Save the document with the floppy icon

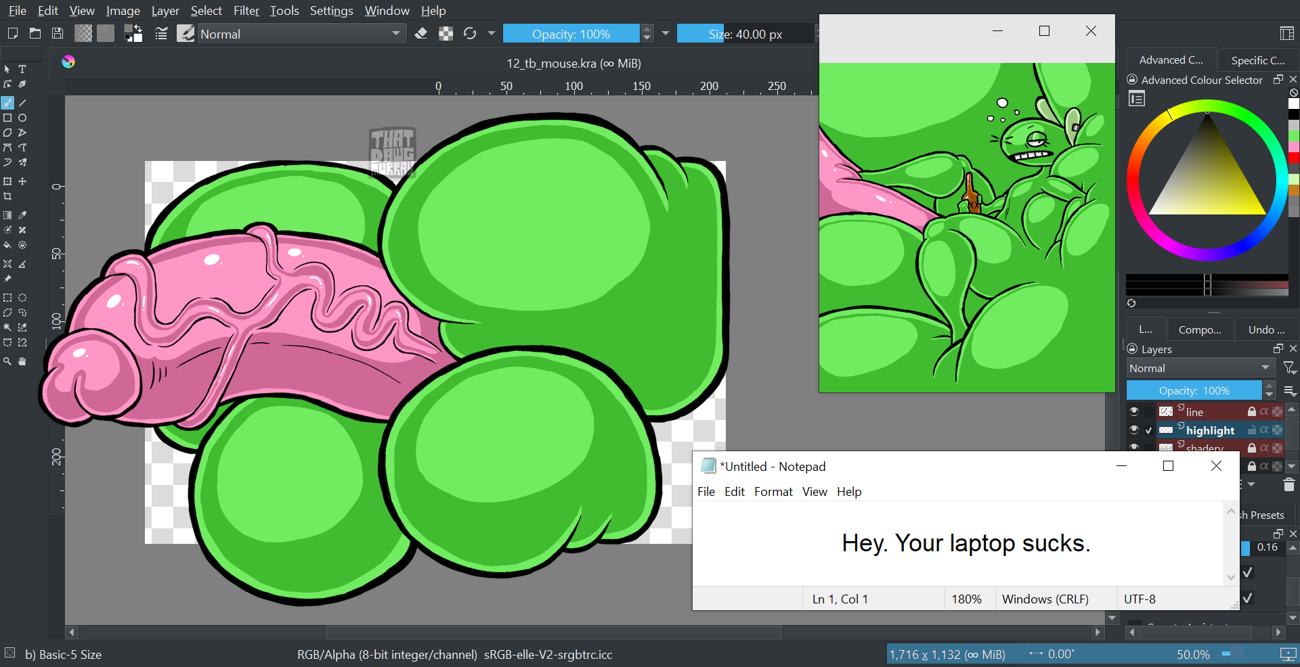(x=58, y=33)
